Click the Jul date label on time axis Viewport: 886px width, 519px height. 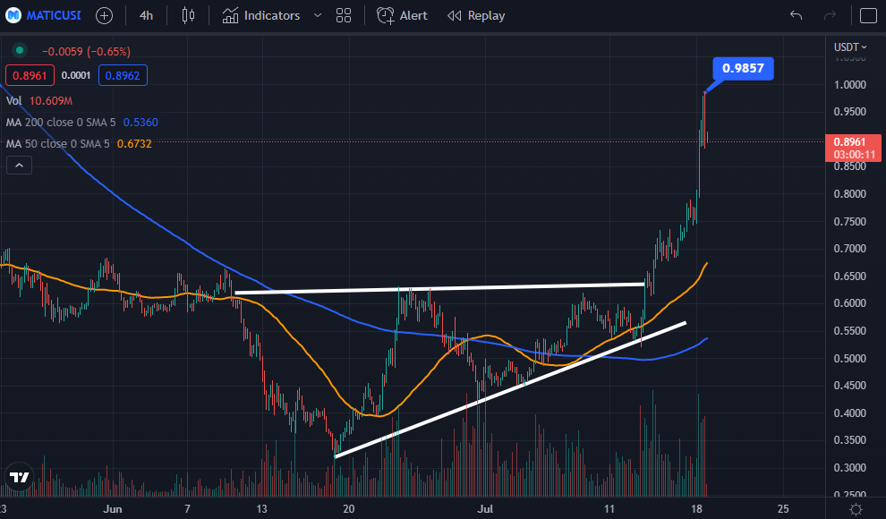(485, 509)
